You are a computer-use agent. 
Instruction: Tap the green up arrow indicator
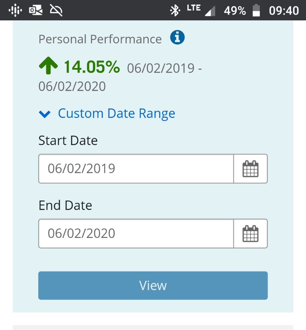[x=48, y=66]
